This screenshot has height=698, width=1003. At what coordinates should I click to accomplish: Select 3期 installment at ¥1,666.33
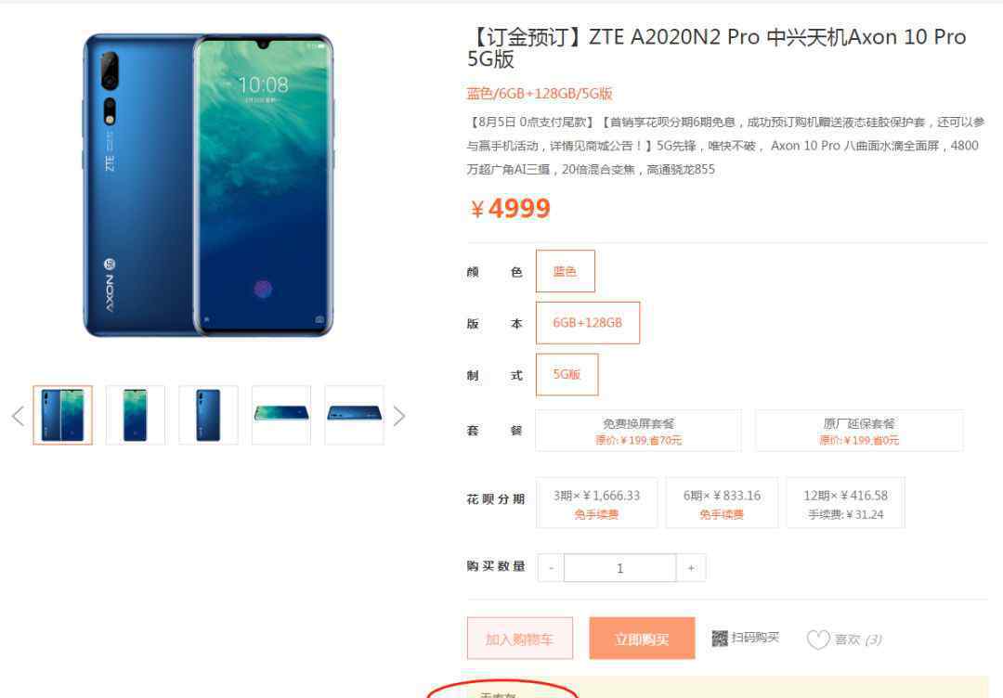pyautogui.click(x=597, y=503)
